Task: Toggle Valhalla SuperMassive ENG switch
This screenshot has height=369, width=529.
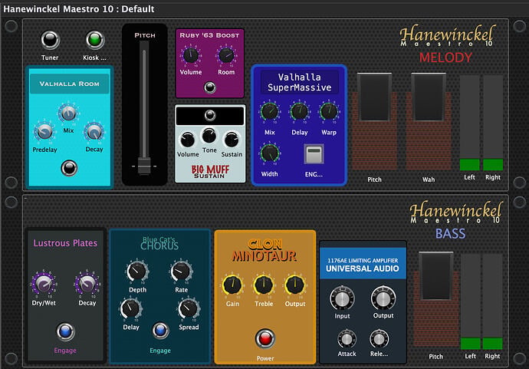Action: (x=314, y=154)
